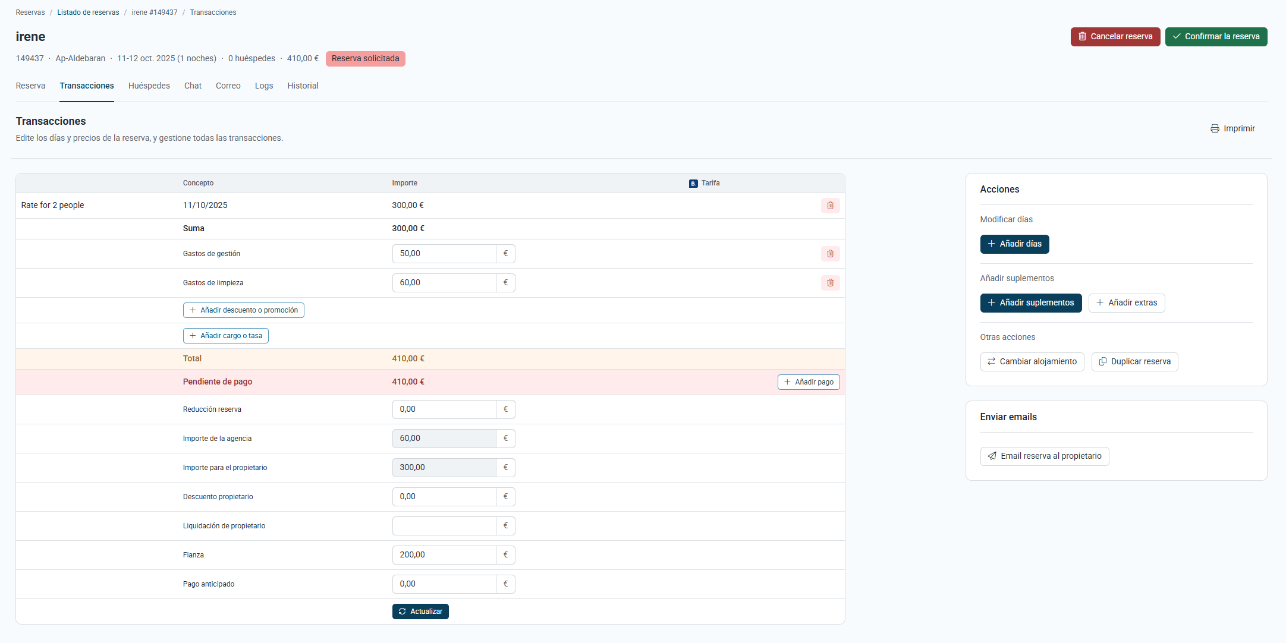1286x643 pixels.
Task: Click Duplicar reserva copy button
Action: click(x=1134, y=362)
